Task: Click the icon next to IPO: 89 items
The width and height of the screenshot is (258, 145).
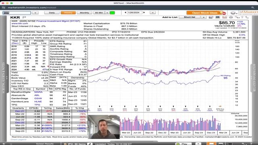Action: click(x=90, y=144)
